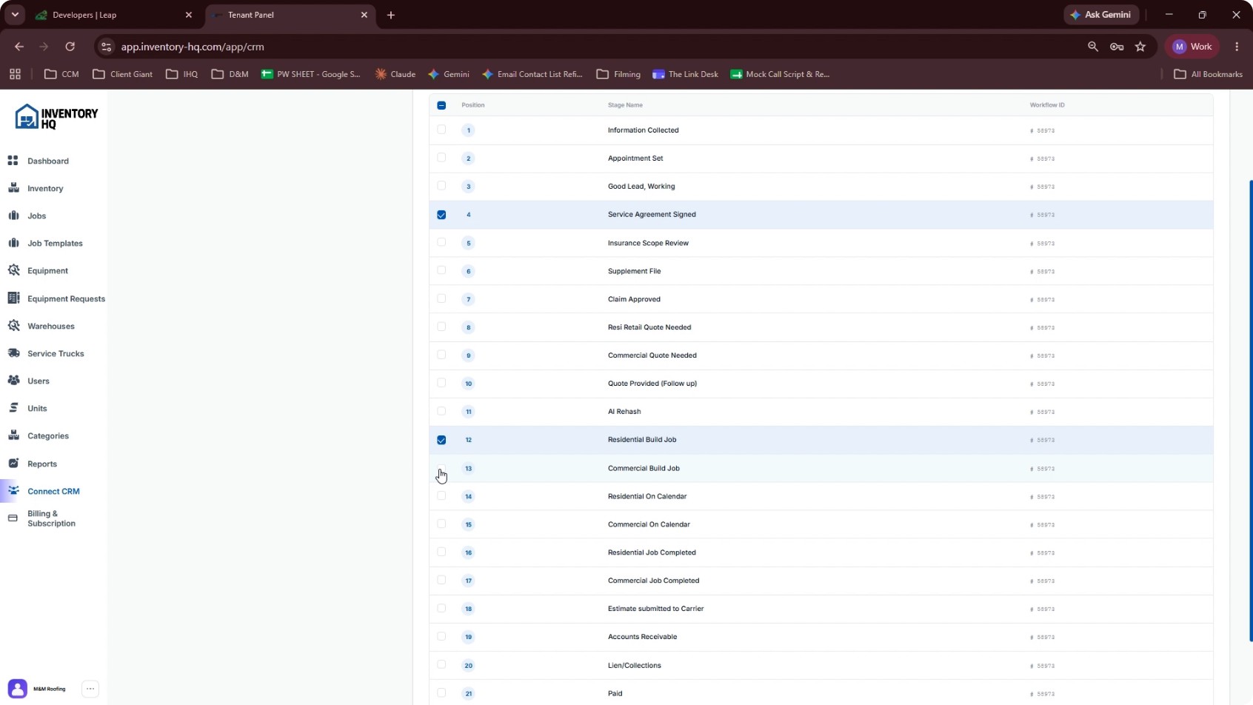The width and height of the screenshot is (1253, 705).
Task: Check the Information Collected row checkbox
Action: [x=441, y=130]
